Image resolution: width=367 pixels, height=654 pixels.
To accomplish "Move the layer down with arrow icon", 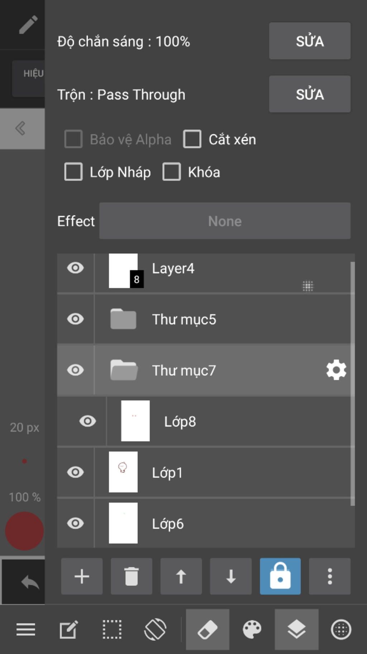I will tap(231, 576).
